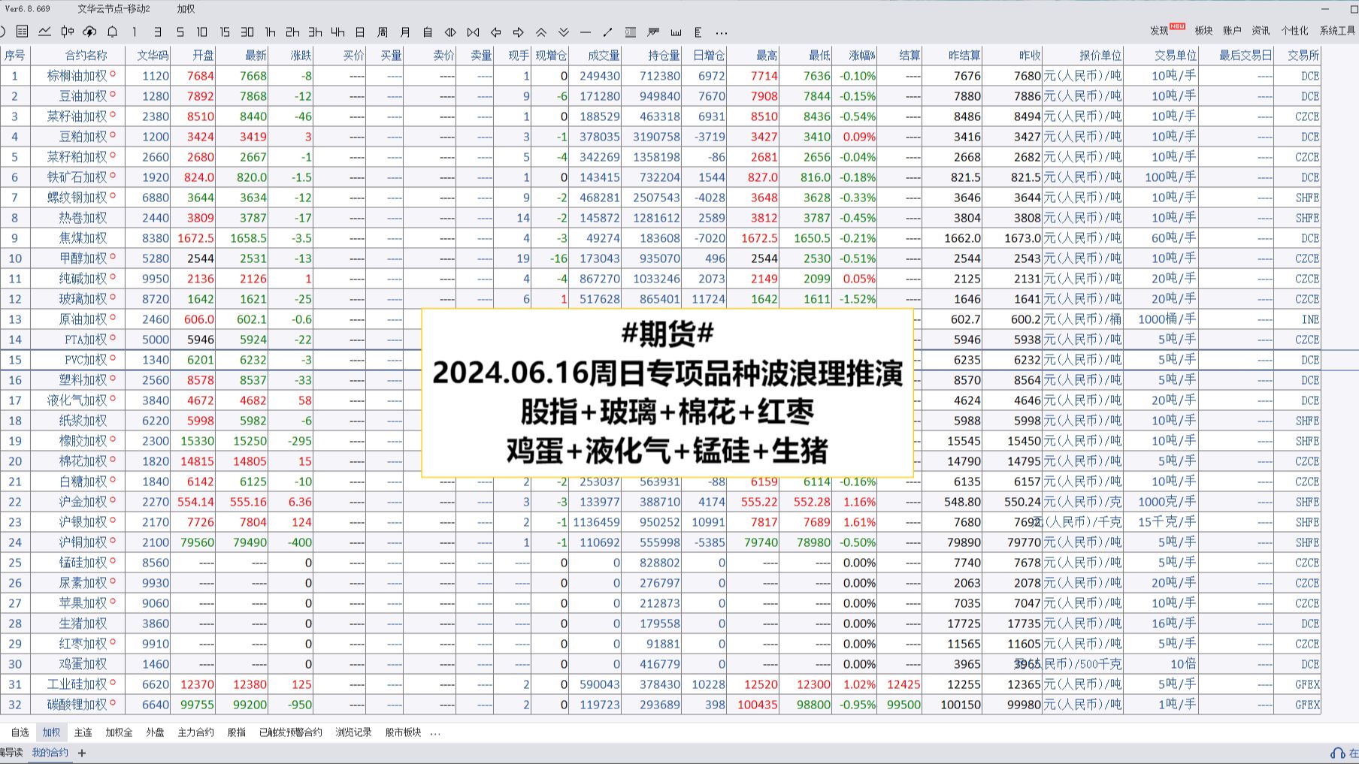Select the diagonal trend line tool
This screenshot has height=764, width=1359.
608,32
